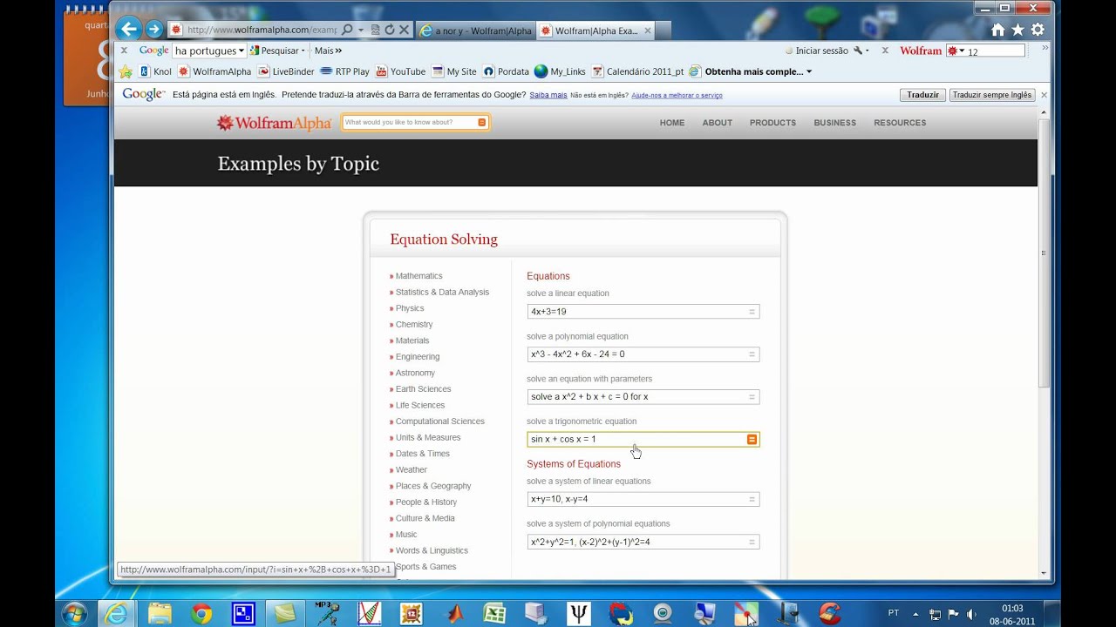Expand overflow chevron at toolbar right end
Image resolution: width=1116 pixels, height=627 pixels.
coord(1045,48)
